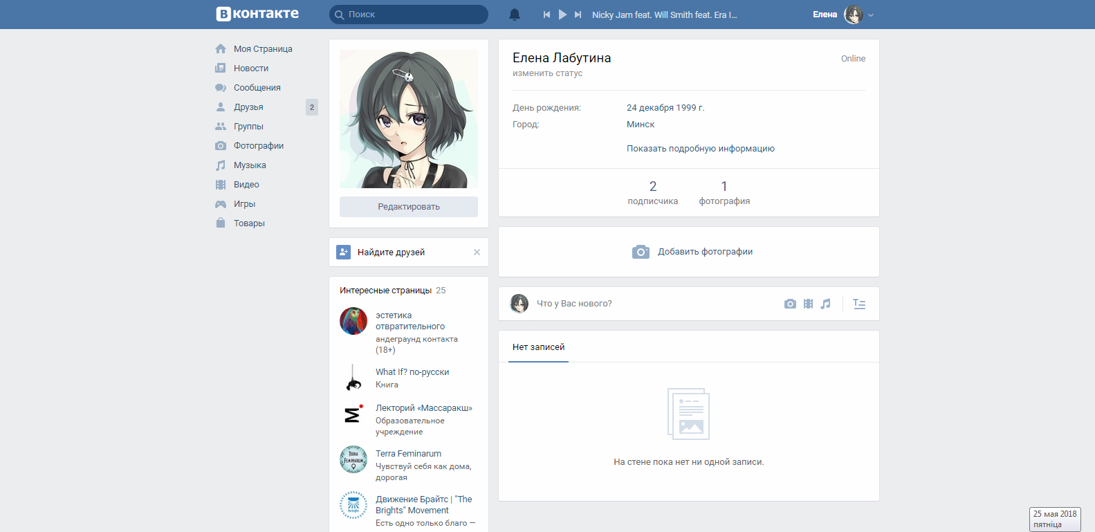
Task: Open Друзья in the sidebar
Action: pos(248,107)
